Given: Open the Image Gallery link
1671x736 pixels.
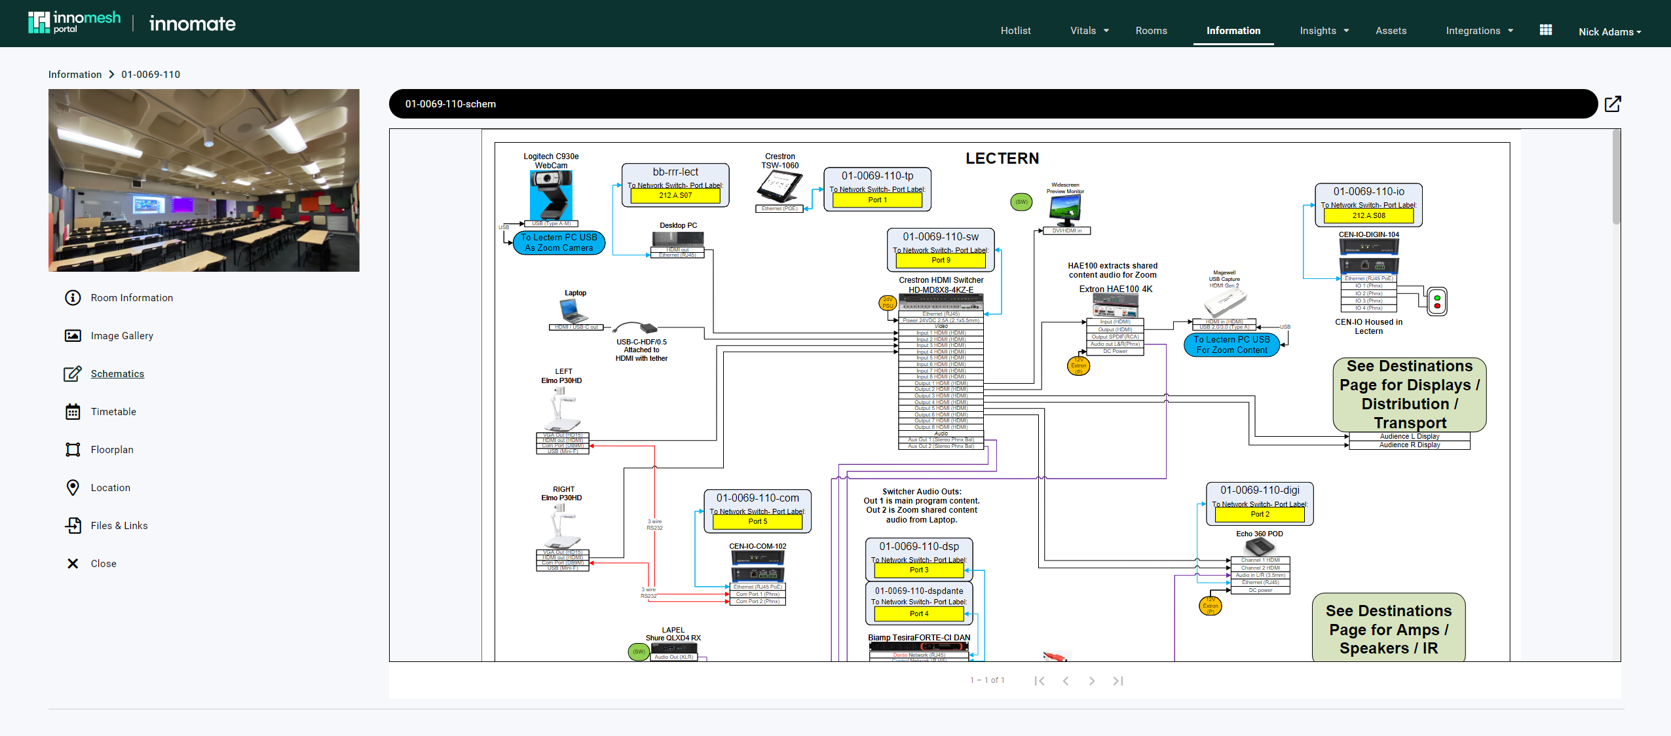Looking at the screenshot, I should point(122,336).
